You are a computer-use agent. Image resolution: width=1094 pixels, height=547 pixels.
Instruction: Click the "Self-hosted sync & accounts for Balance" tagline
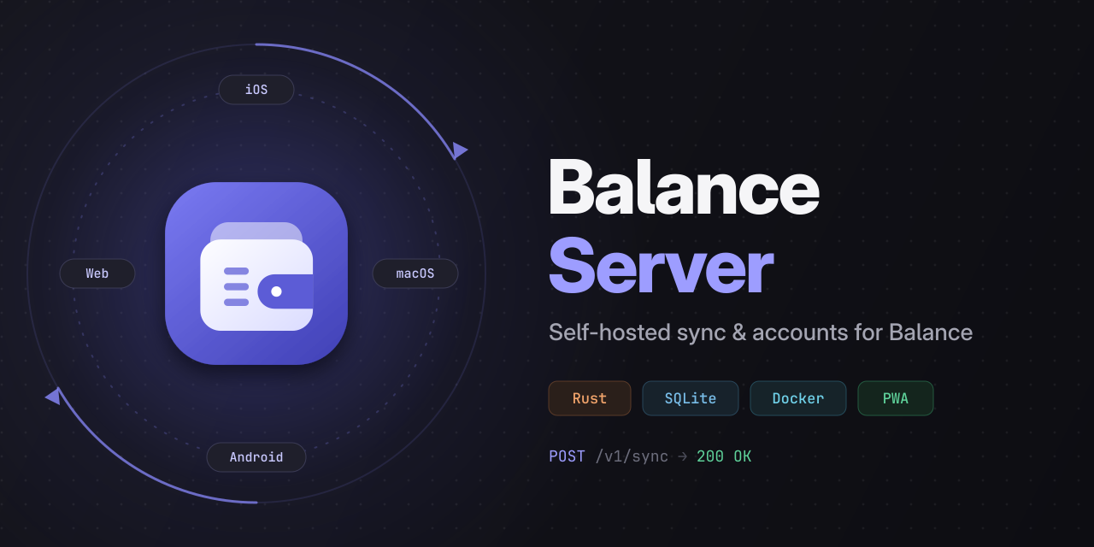point(761,332)
